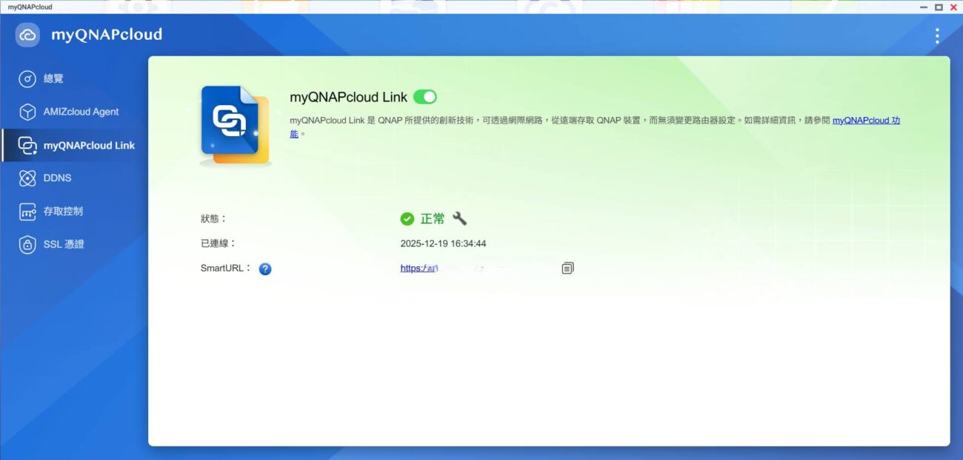This screenshot has height=460, width=963.
Task: Open the three-dot more options menu
Action: click(x=937, y=35)
